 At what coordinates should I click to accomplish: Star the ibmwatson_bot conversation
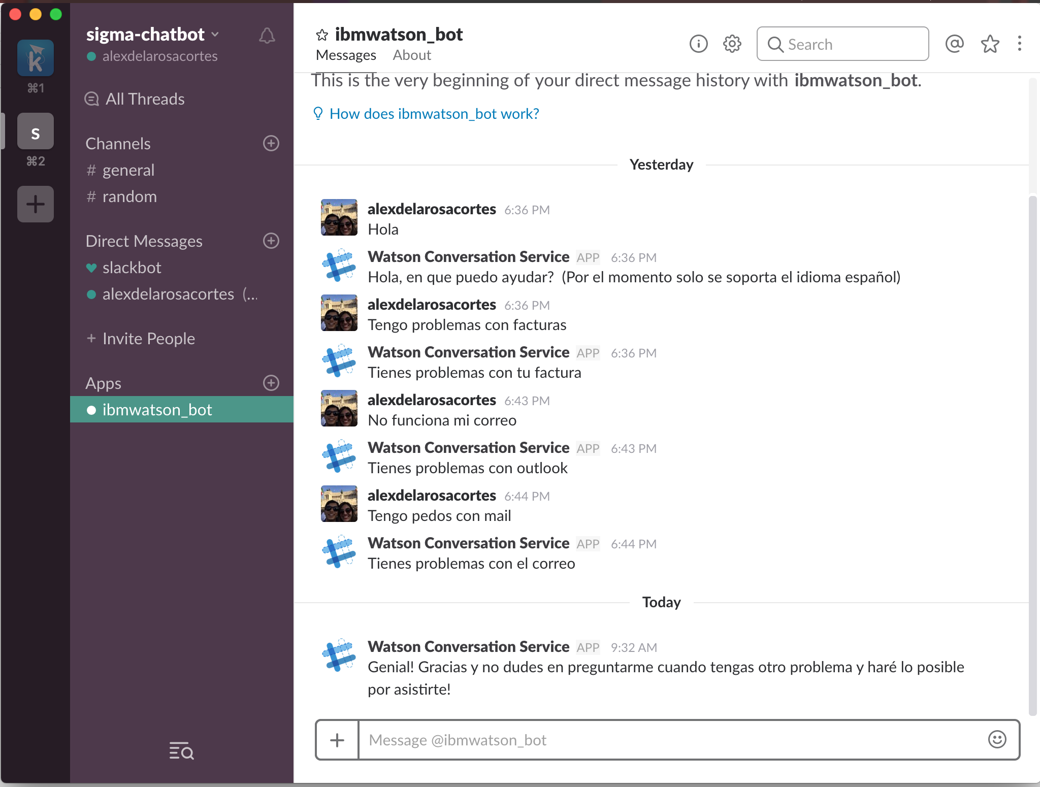point(322,35)
